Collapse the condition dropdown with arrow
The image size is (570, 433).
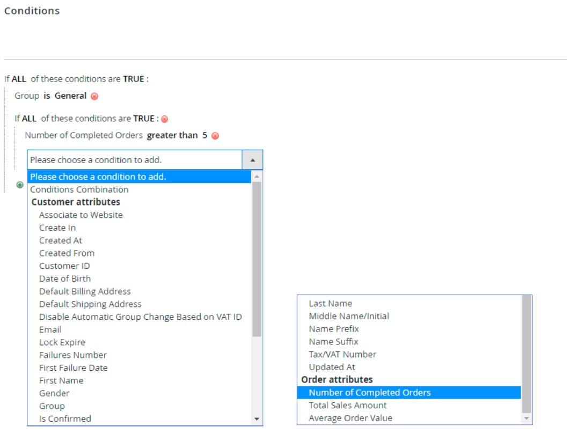[x=252, y=160]
